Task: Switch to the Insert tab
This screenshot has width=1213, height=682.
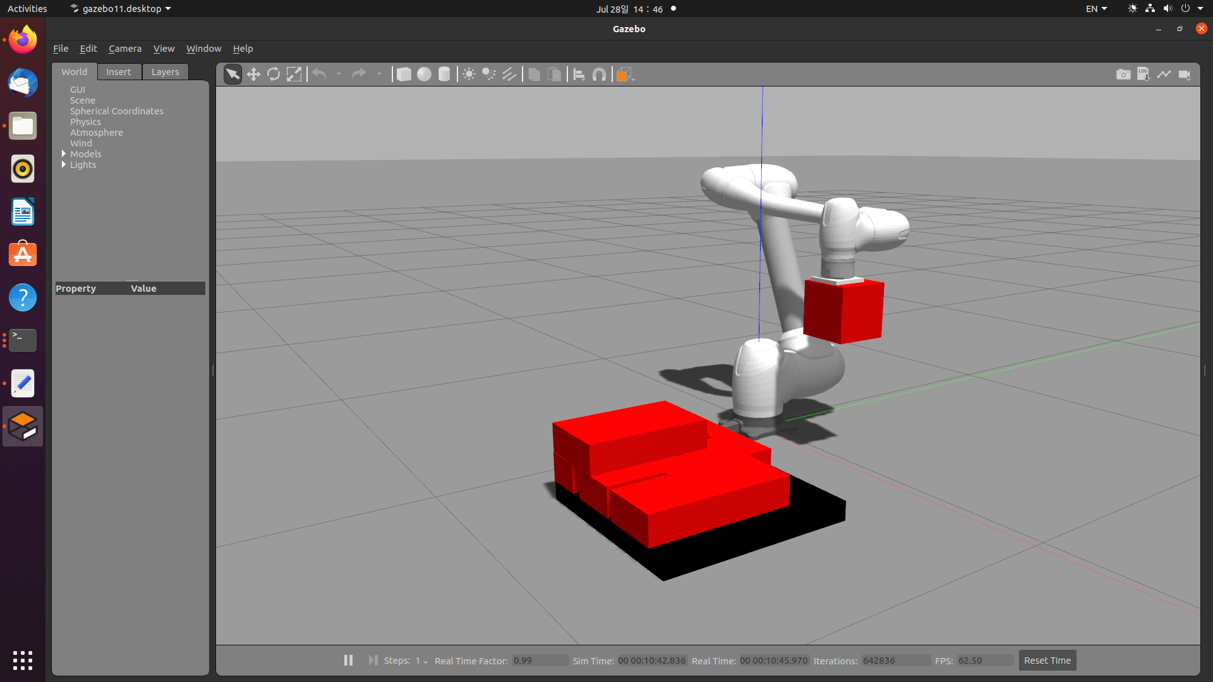Action: [x=119, y=71]
